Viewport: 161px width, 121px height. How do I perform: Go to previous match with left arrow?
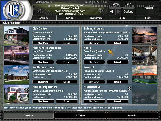coord(39,11)
